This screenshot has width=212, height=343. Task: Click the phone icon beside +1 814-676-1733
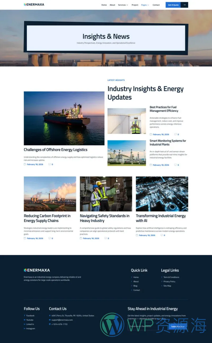pyautogui.click(x=50, y=324)
